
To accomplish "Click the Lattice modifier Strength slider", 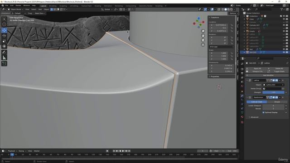I will pyautogui.click(x=273, y=92).
